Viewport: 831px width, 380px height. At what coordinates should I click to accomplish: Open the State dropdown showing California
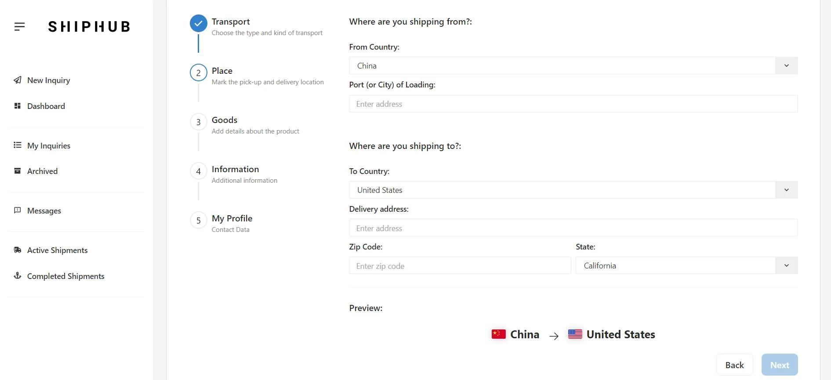687,265
